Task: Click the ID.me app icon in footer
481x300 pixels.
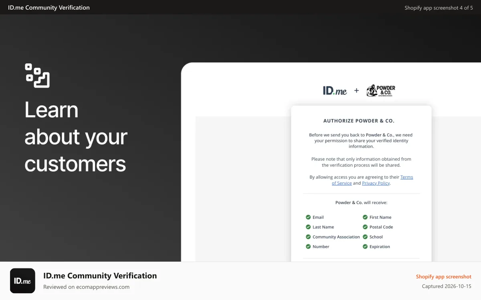Action: [22, 281]
